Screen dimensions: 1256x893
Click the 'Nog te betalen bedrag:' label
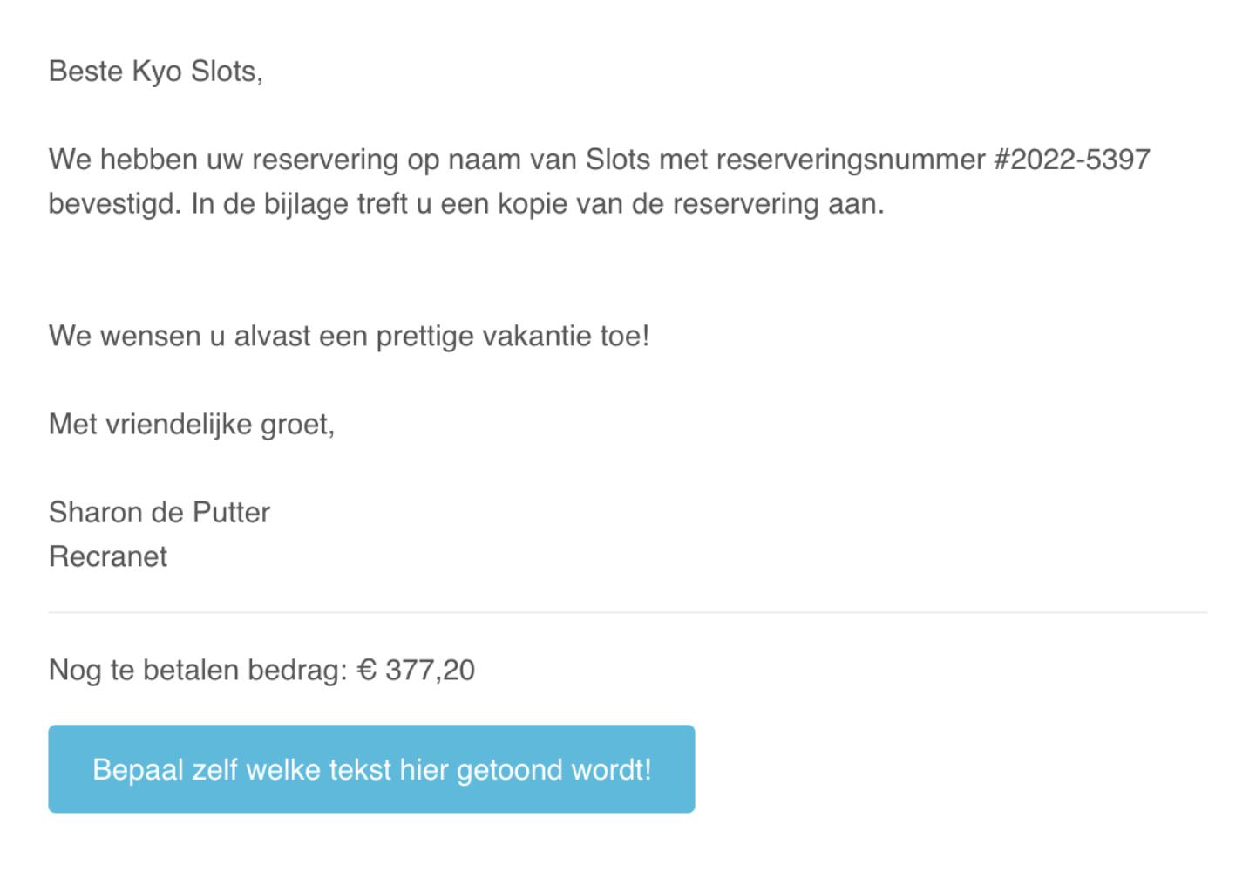pos(199,670)
